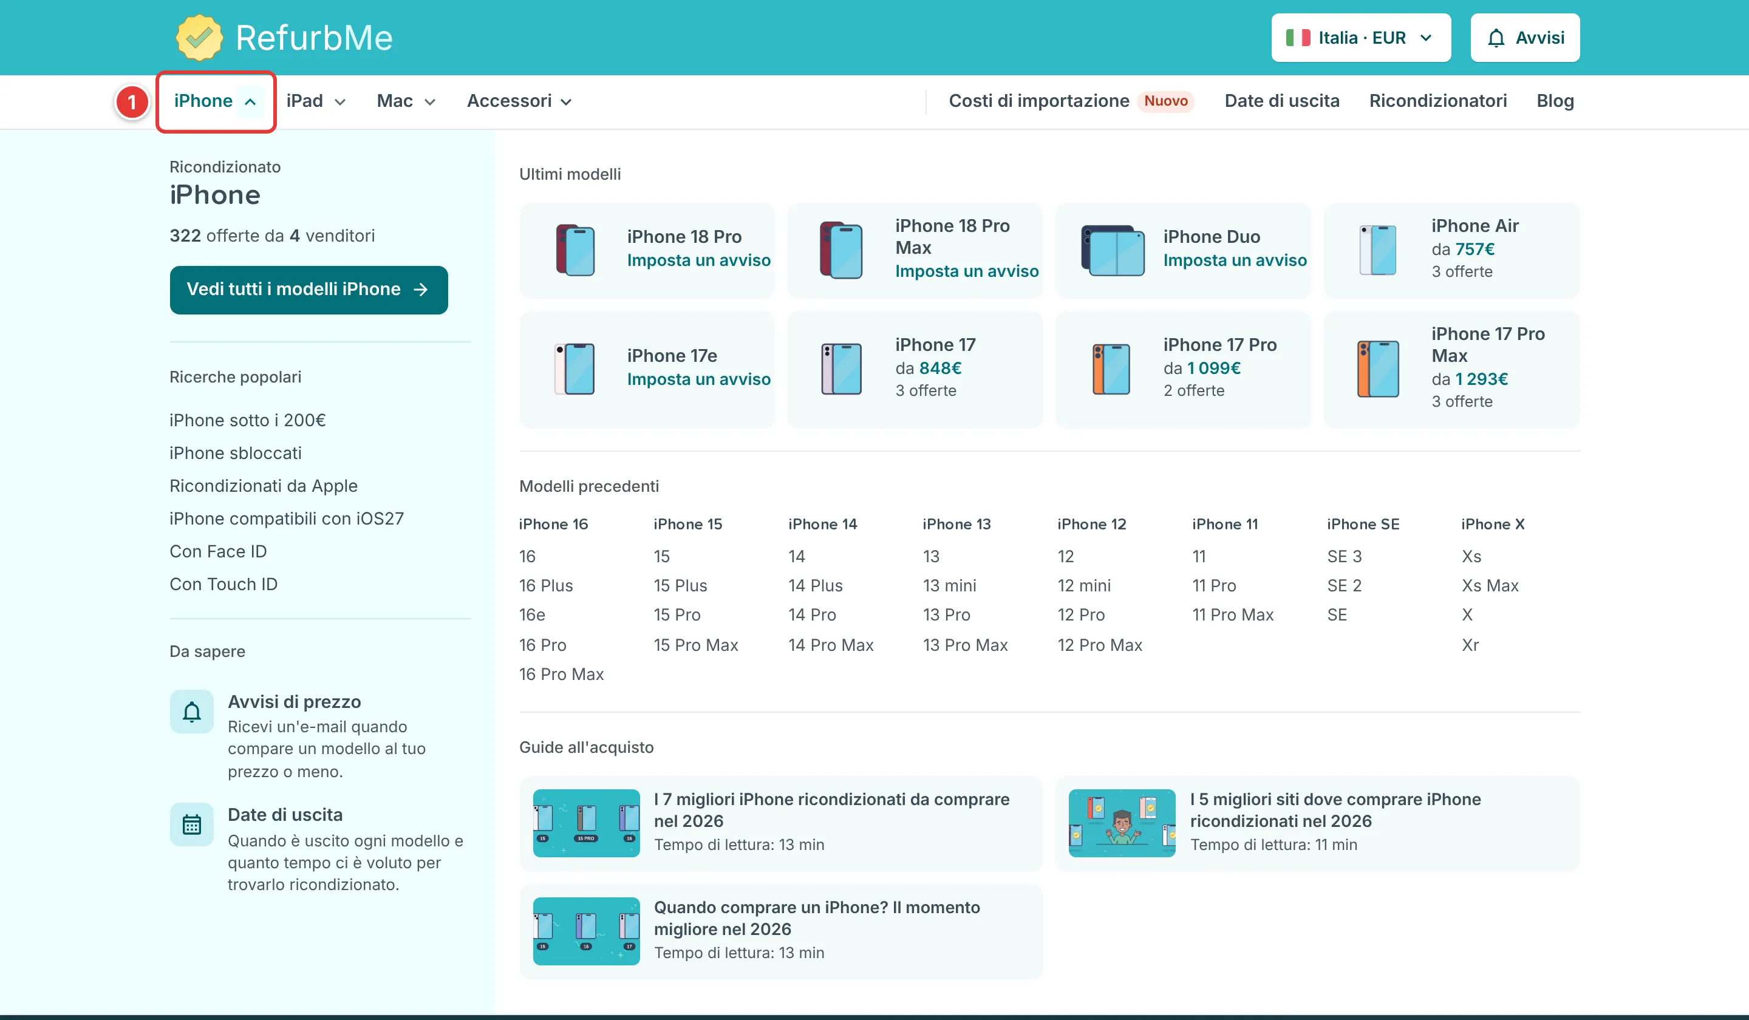Select the iPhone 17 da 848€ phone image
The image size is (1749, 1020).
[x=841, y=369]
